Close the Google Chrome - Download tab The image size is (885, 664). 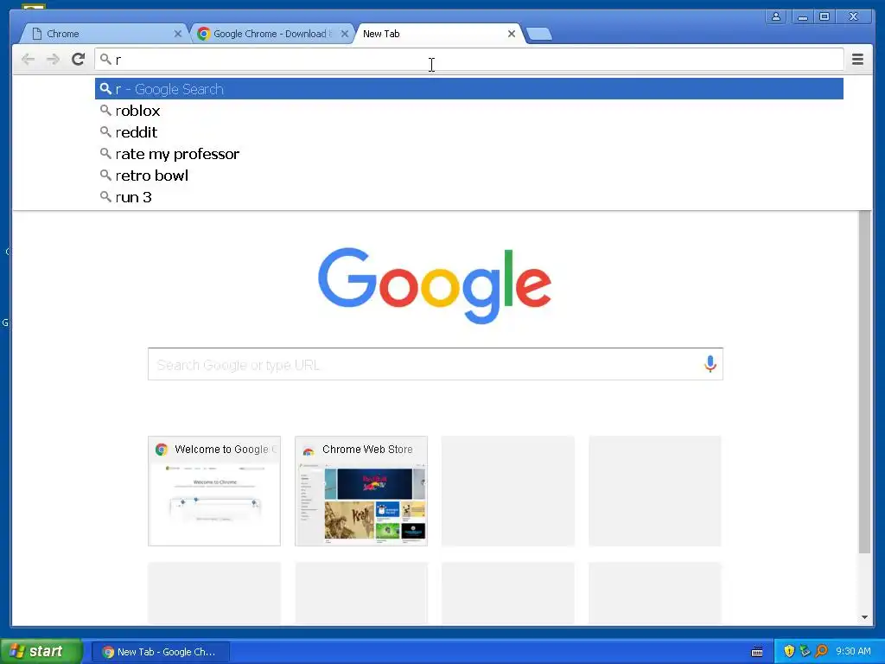click(344, 34)
